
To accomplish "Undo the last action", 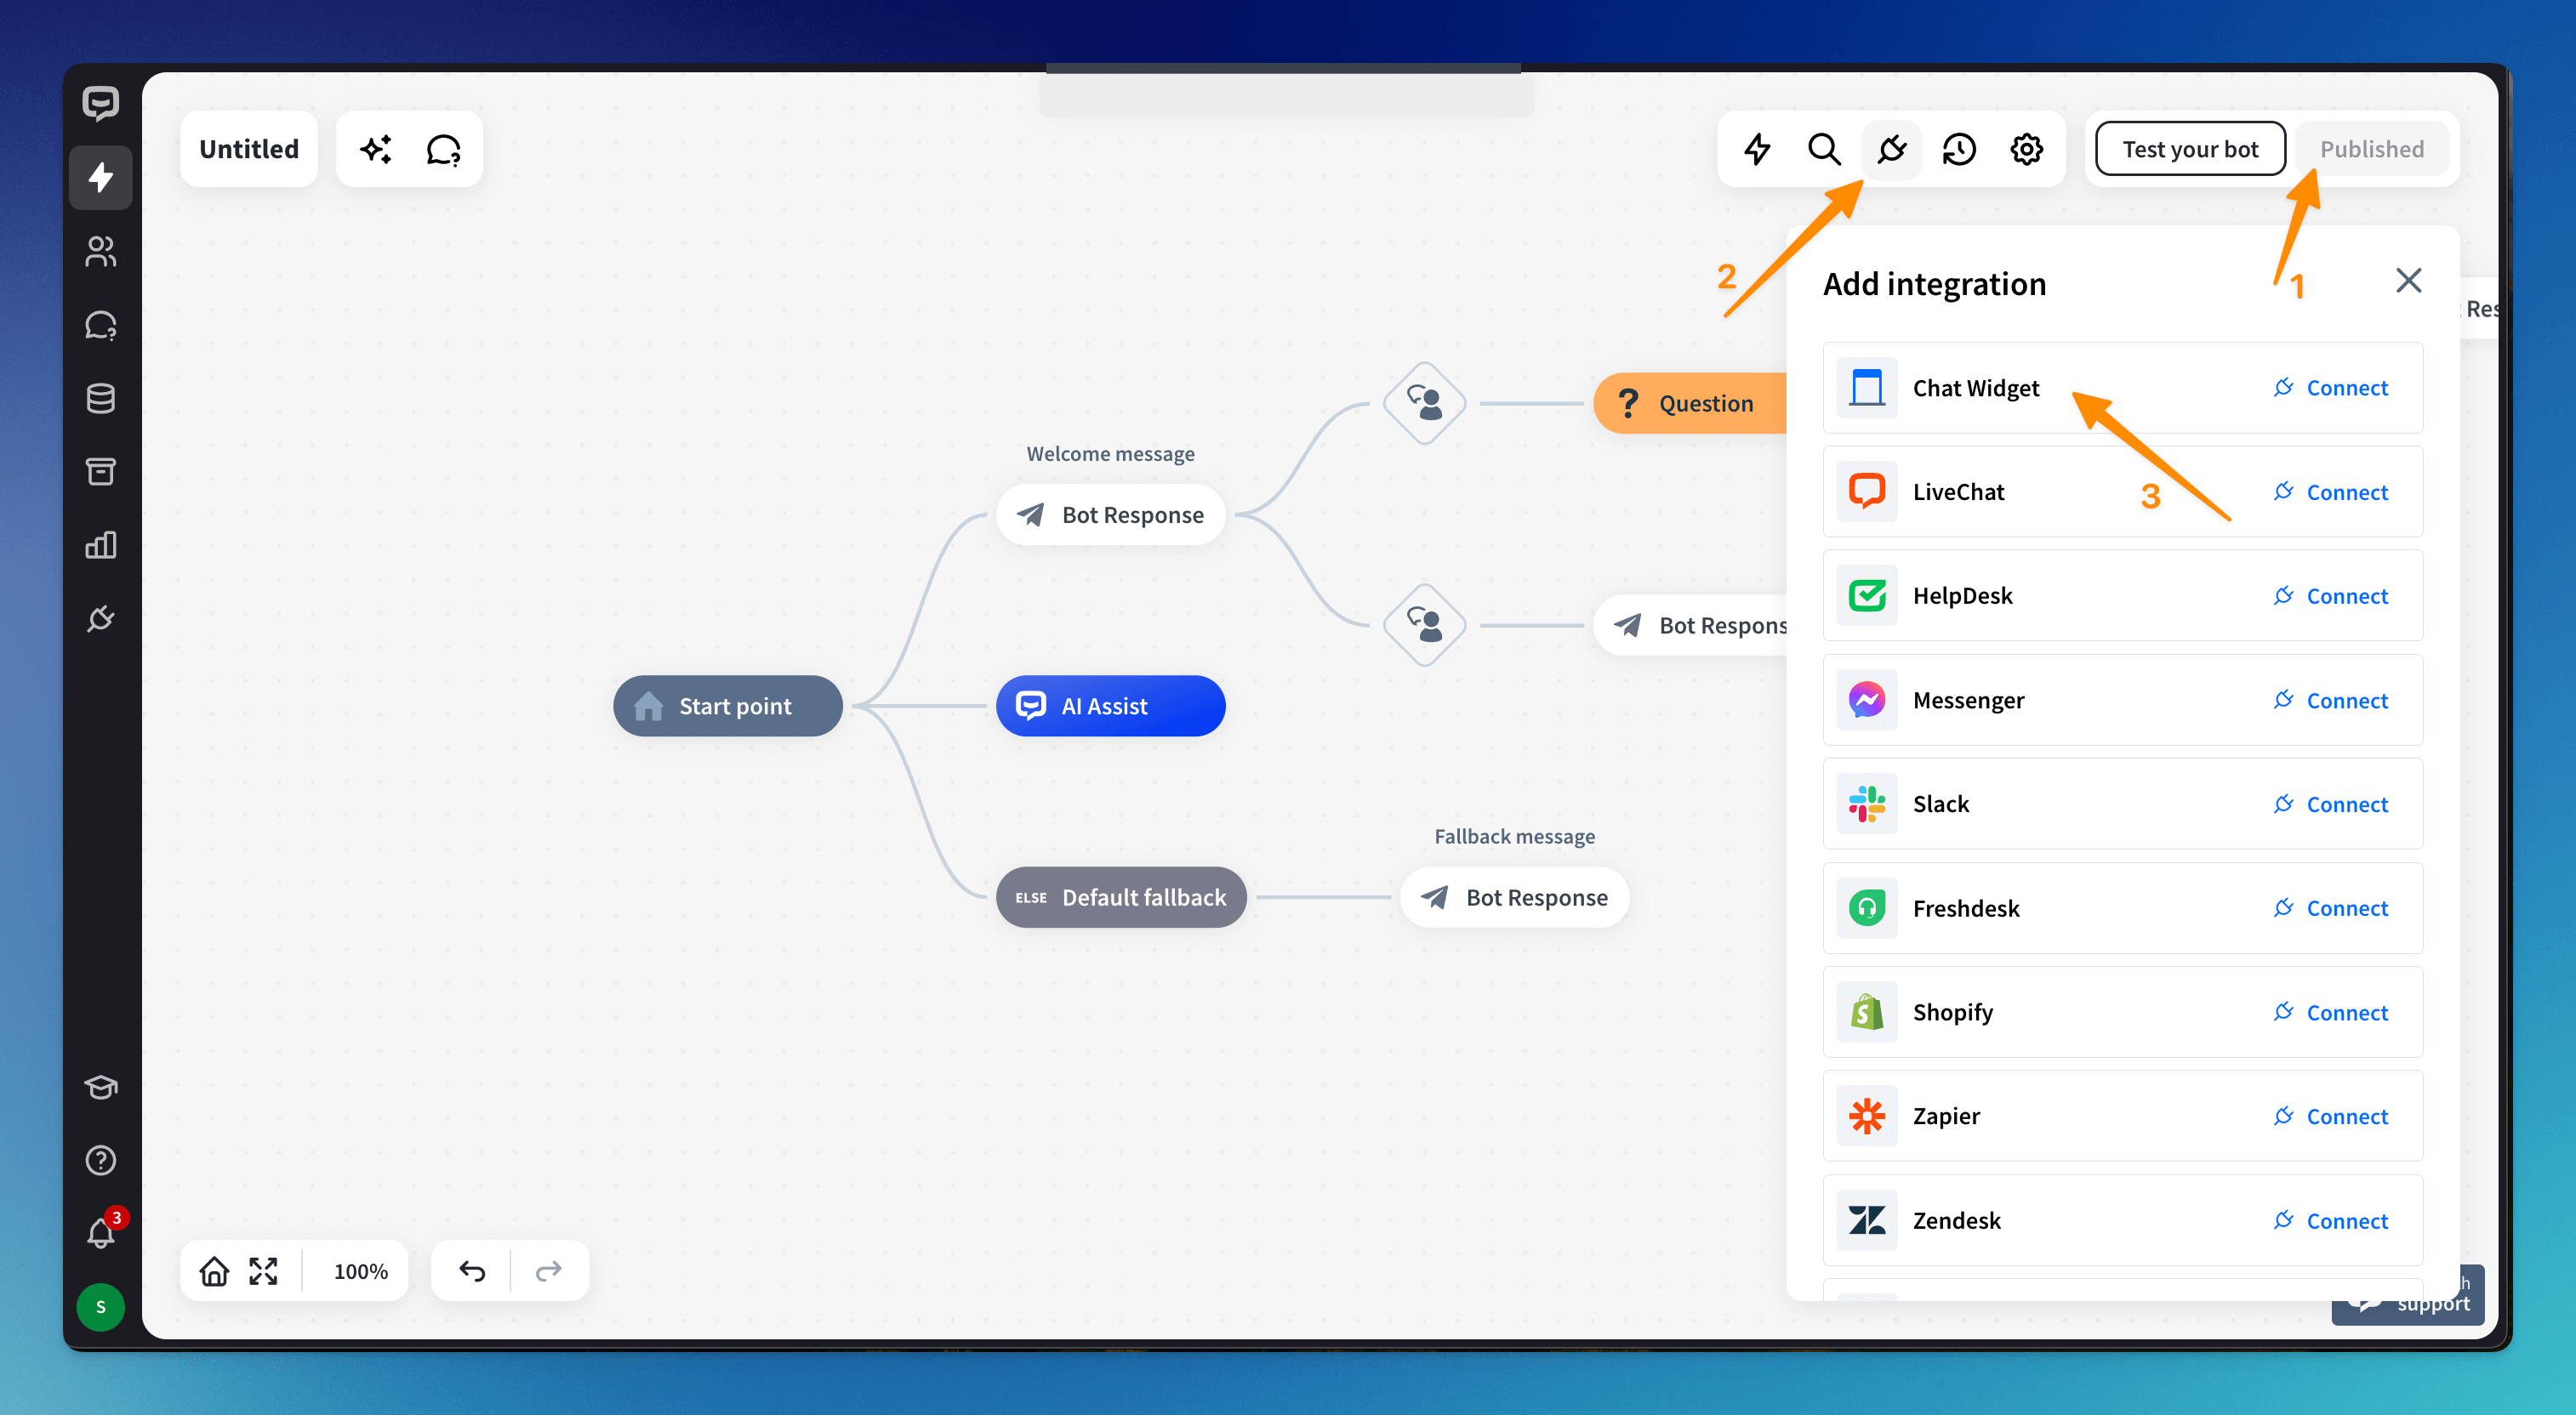I will pos(472,1271).
